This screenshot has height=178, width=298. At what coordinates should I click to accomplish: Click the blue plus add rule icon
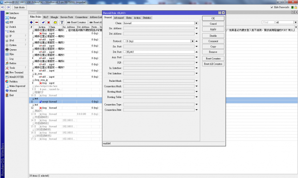(31, 22)
